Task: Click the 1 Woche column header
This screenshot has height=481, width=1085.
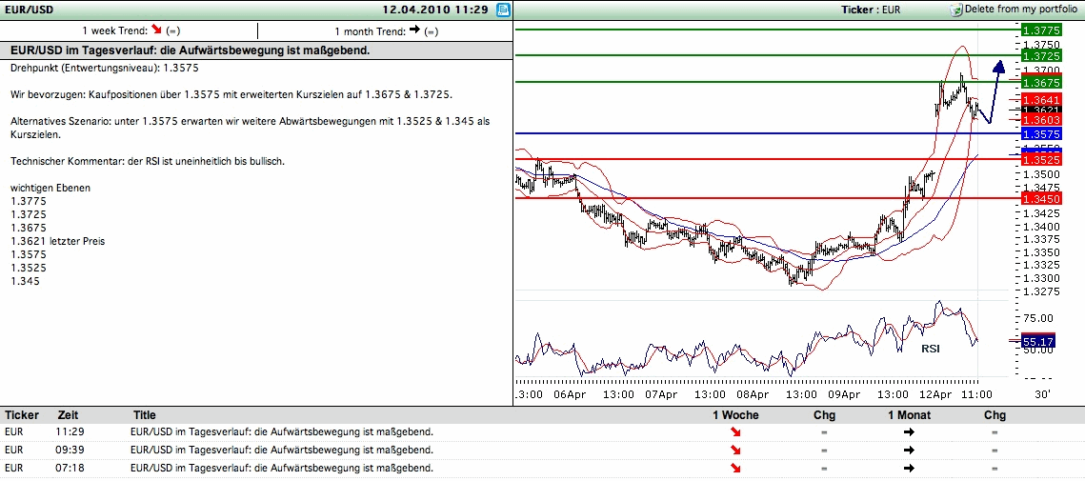Action: tap(735, 415)
